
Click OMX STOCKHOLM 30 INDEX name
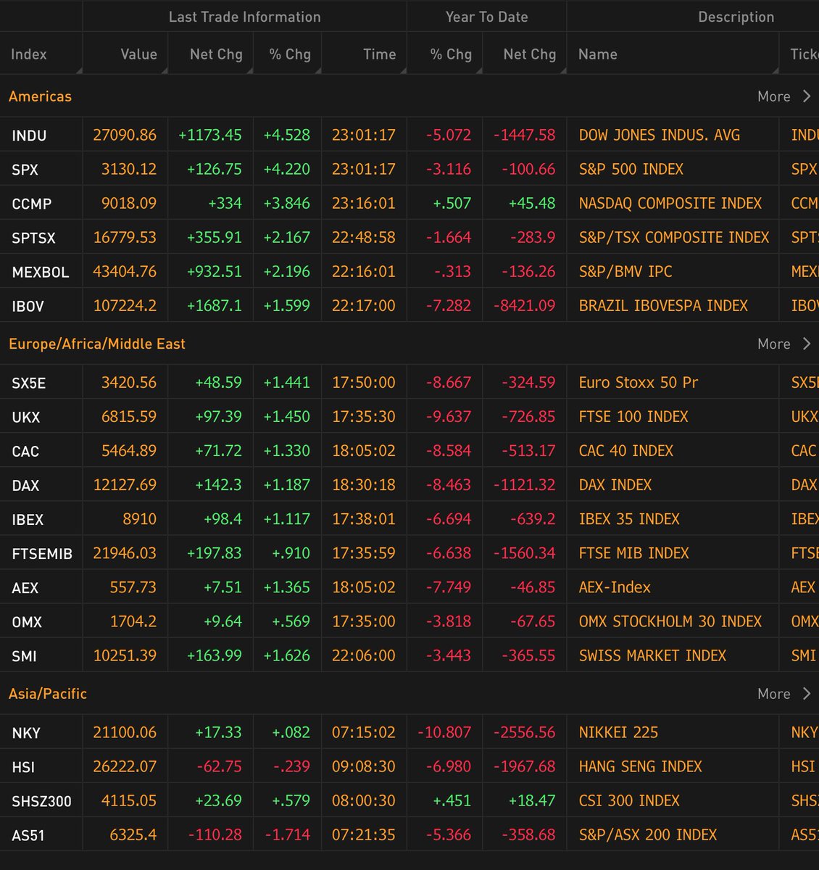(x=670, y=621)
